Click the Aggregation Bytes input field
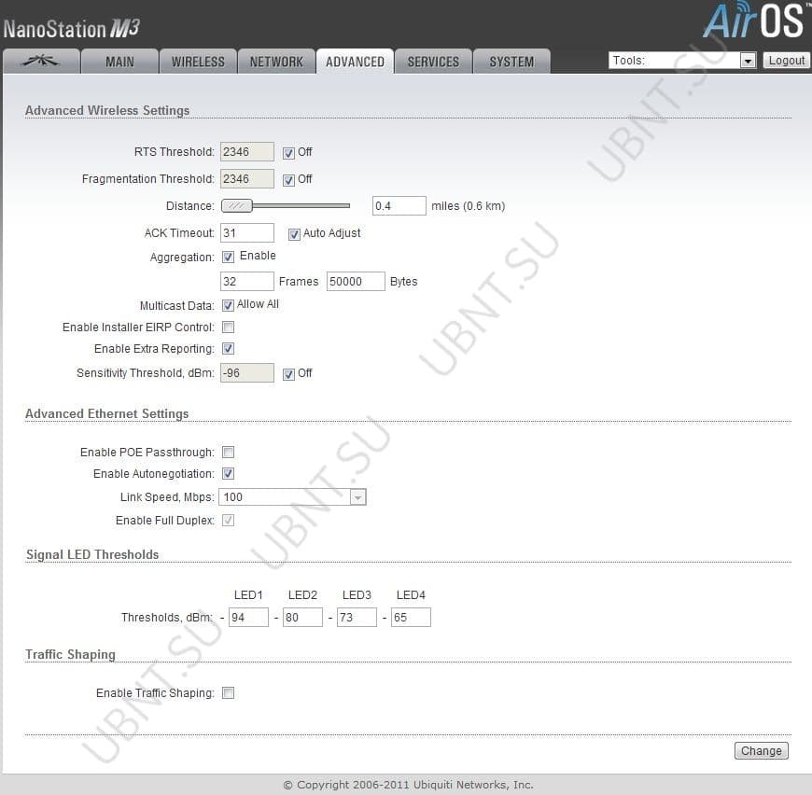 [x=356, y=281]
